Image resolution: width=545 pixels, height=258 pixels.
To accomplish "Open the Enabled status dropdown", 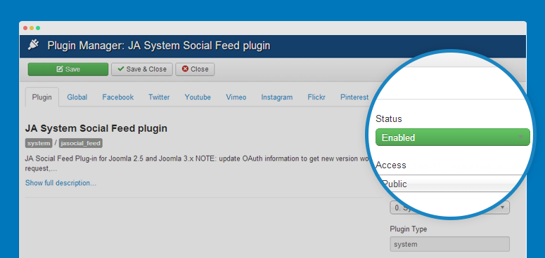I will click(453, 137).
